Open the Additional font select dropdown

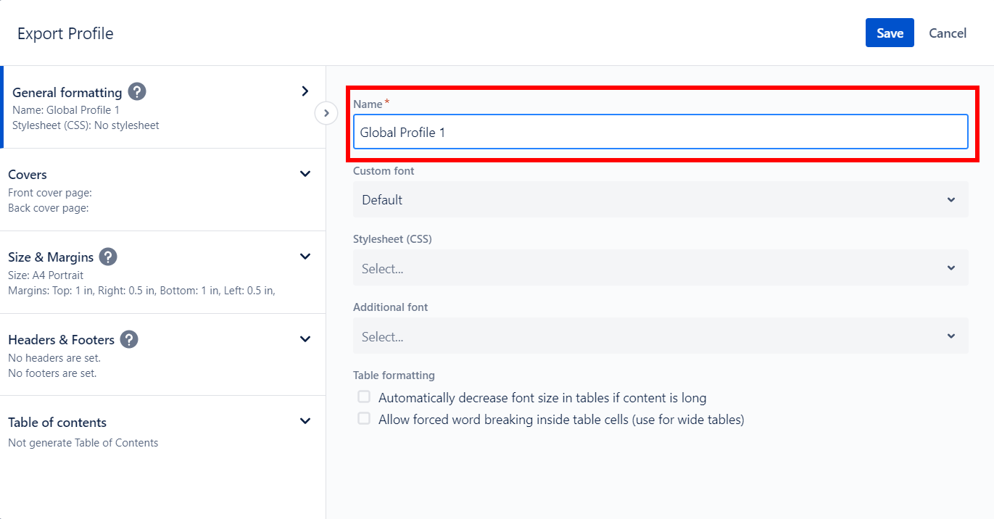[x=660, y=336]
